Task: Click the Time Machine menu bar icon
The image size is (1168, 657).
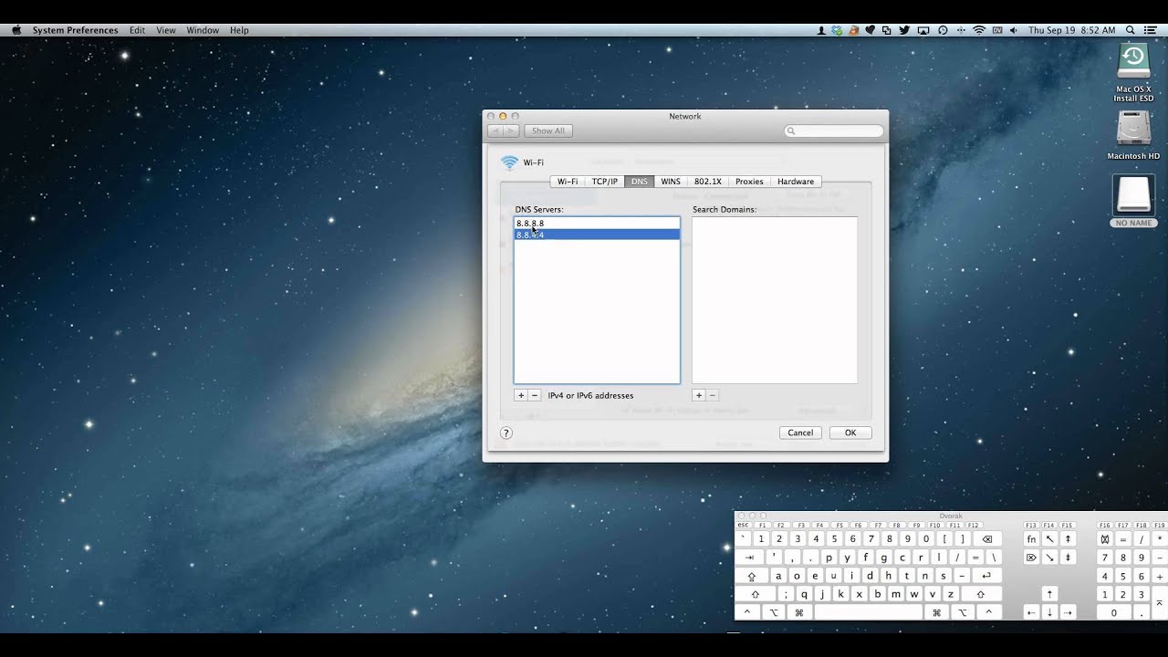Action: [943, 30]
